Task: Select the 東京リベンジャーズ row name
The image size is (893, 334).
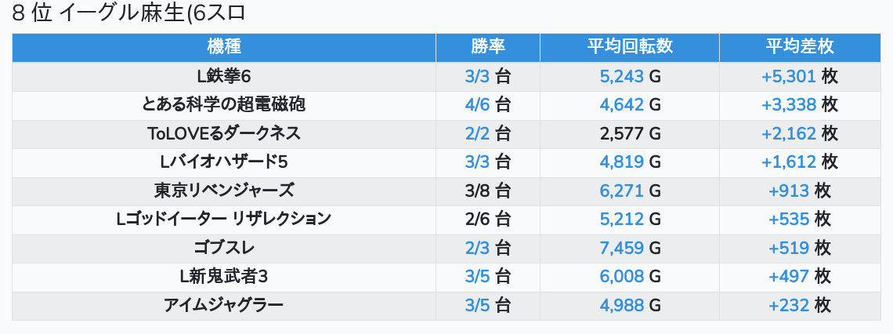Action: click(x=224, y=191)
